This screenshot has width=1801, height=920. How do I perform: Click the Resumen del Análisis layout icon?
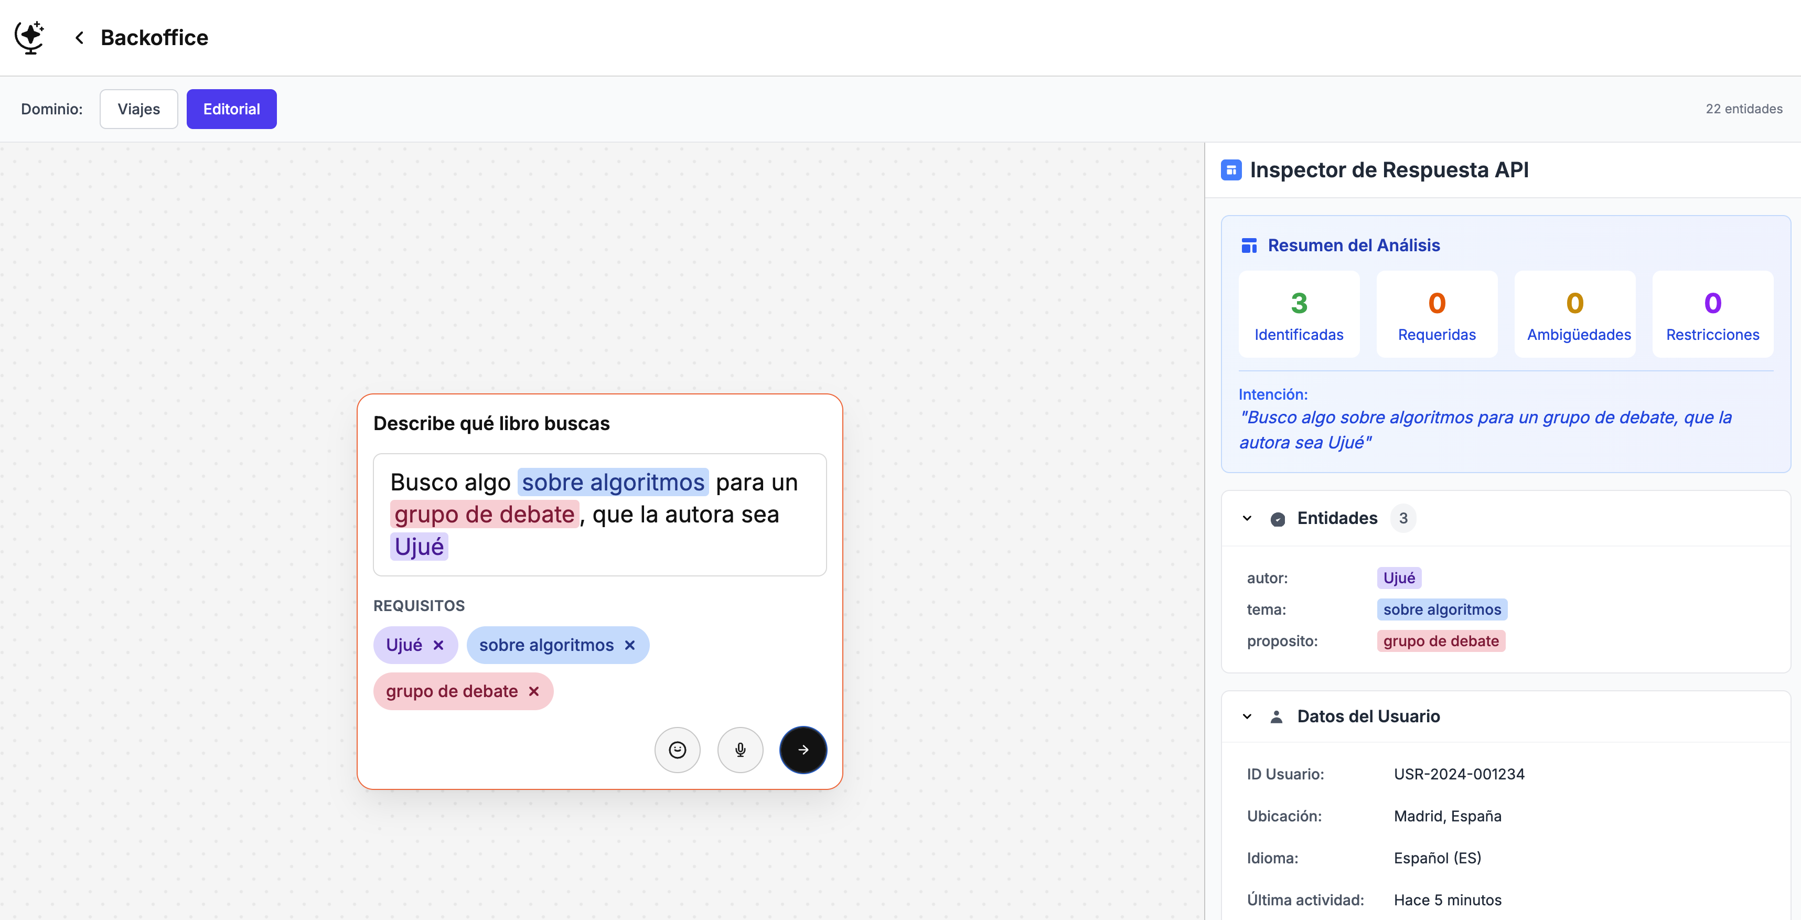coord(1249,245)
